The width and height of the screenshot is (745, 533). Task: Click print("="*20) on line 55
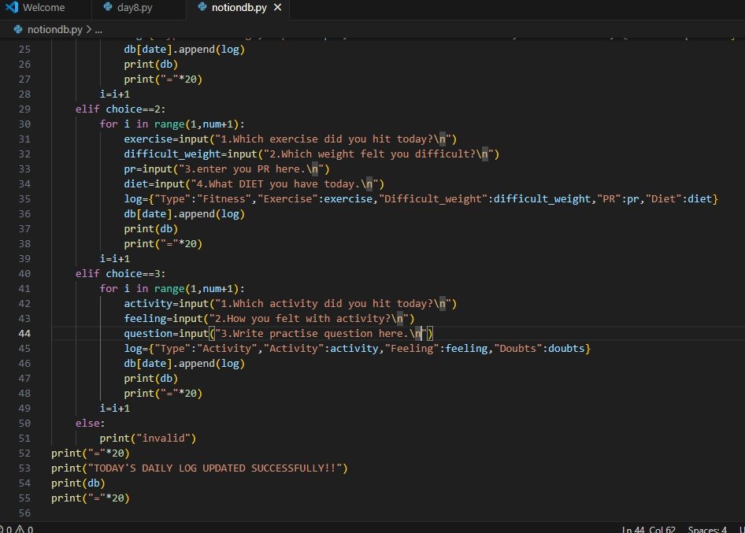coord(91,498)
